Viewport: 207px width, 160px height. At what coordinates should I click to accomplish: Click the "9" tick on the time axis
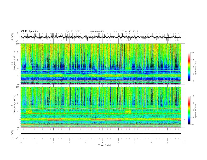[x=167, y=142]
